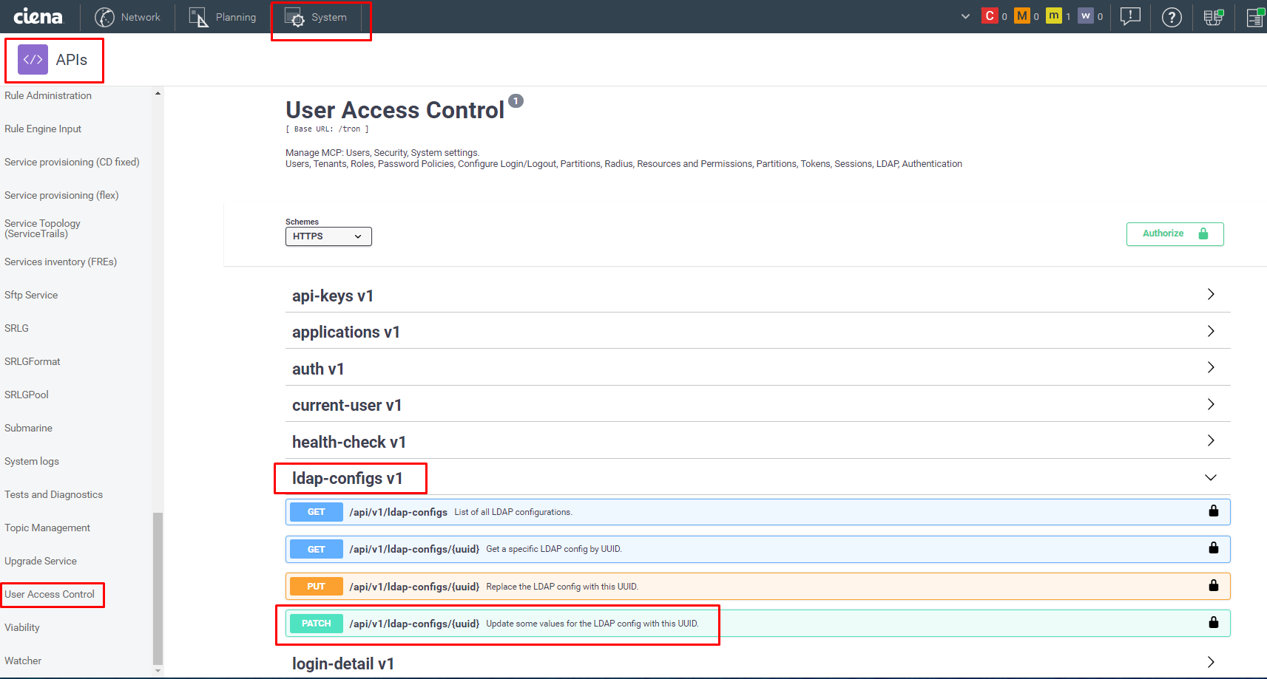Open feedback via the exclamation speech bubble icon
Screen dimensions: 1267x679
[1130, 17]
